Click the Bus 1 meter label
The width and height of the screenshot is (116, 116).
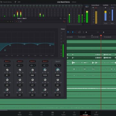pyautogui.click(x=87, y=7)
